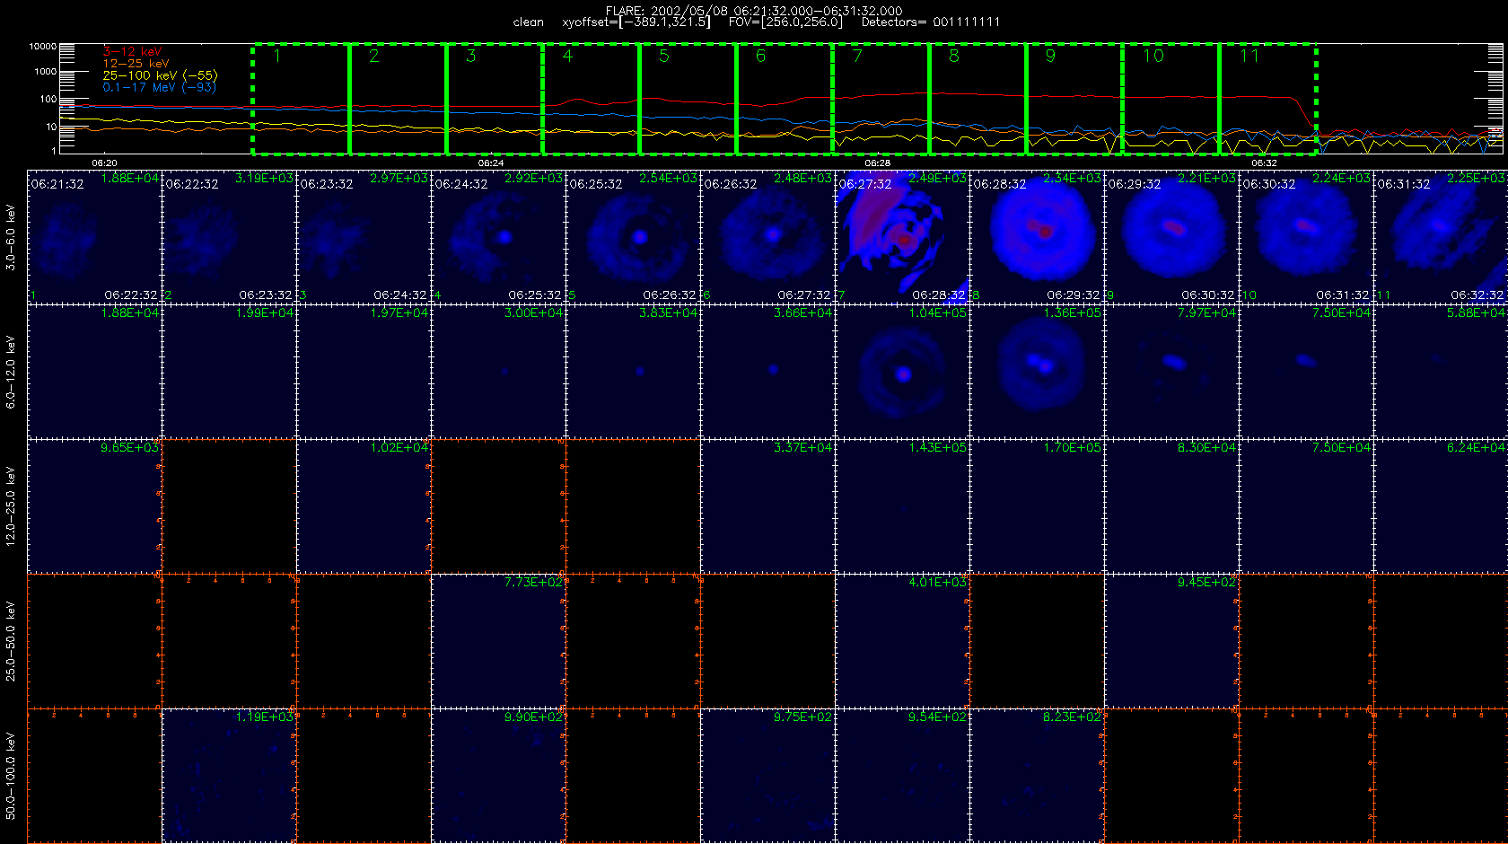Click the 3.0-6.0 keV row label
The height and width of the screenshot is (844, 1508).
coord(11,237)
